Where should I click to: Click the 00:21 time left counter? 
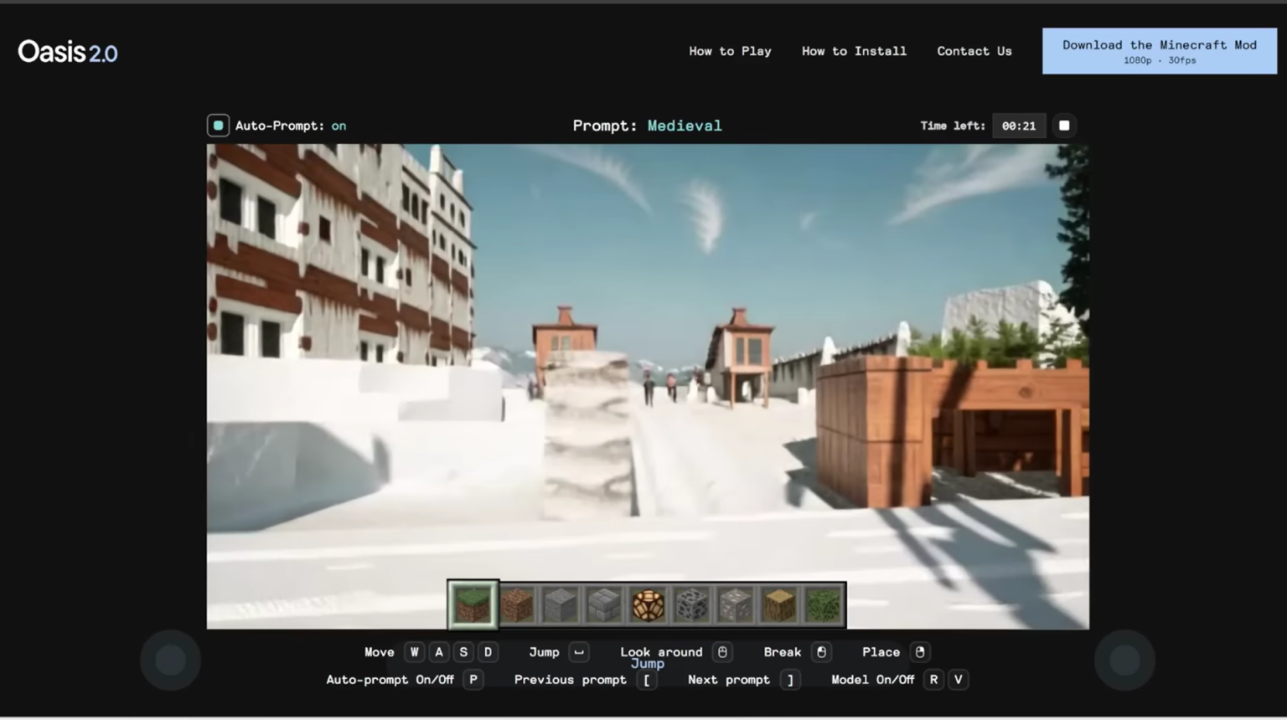pos(1019,125)
